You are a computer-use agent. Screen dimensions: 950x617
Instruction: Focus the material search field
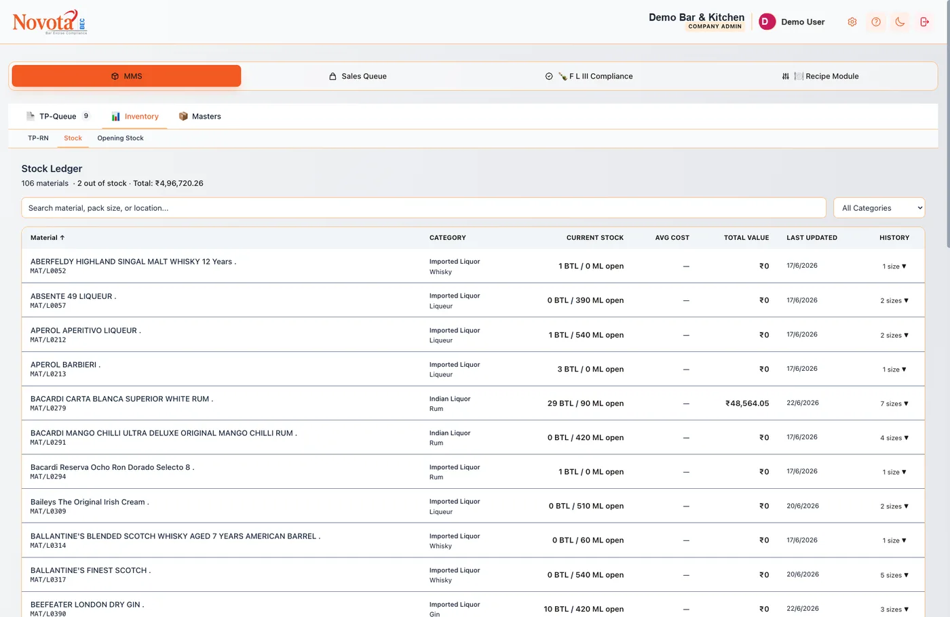423,208
